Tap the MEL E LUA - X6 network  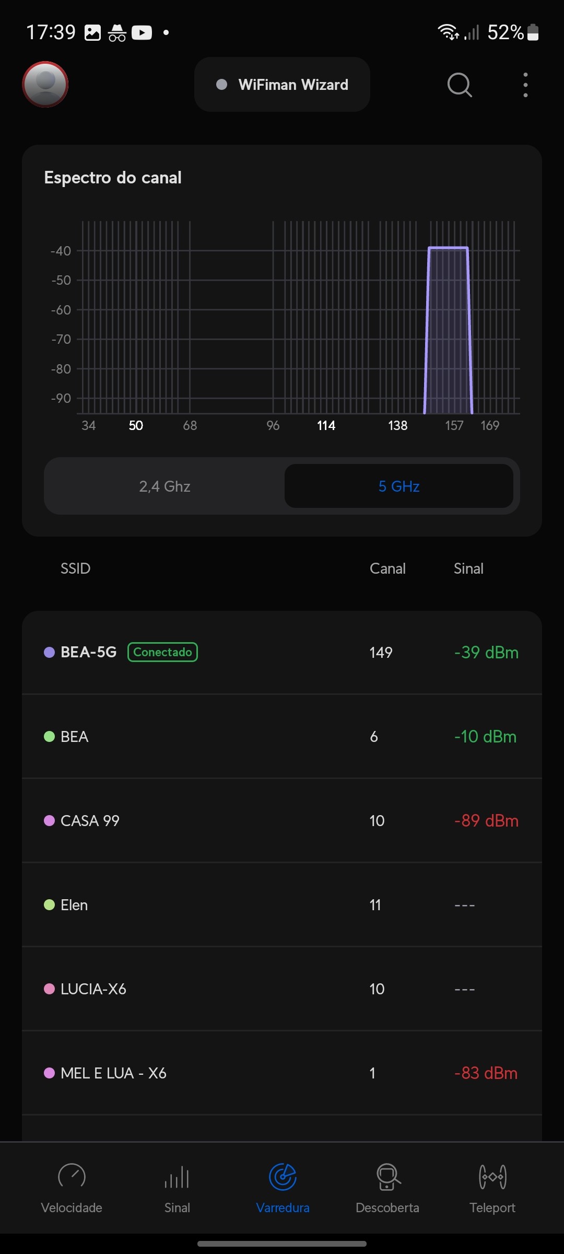tap(282, 1073)
